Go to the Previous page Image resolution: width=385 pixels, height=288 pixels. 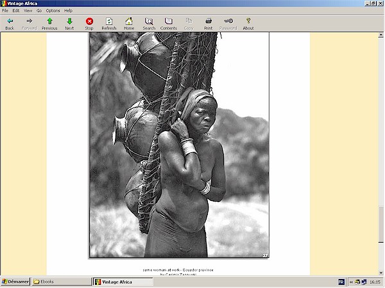point(49,24)
